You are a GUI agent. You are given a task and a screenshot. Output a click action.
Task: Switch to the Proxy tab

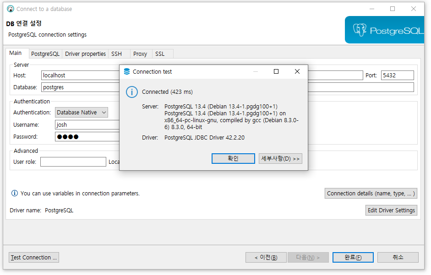coord(140,54)
